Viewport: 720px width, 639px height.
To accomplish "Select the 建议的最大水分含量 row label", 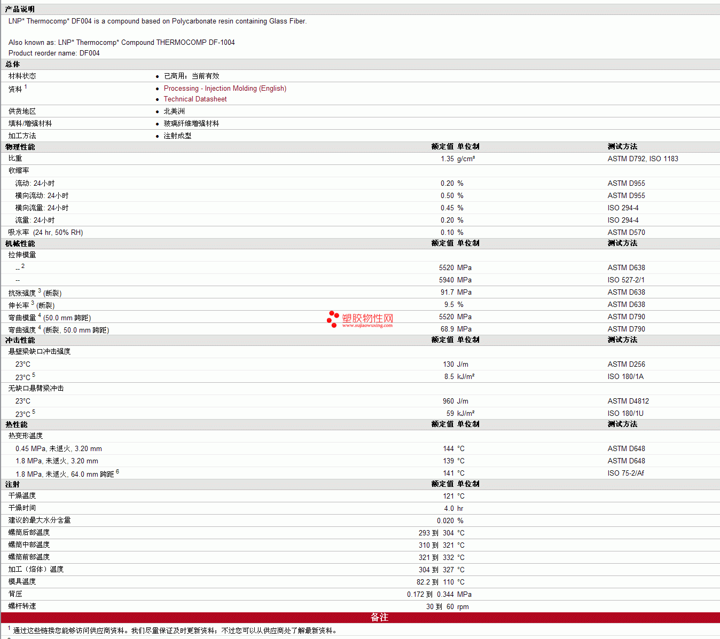I will point(40,520).
